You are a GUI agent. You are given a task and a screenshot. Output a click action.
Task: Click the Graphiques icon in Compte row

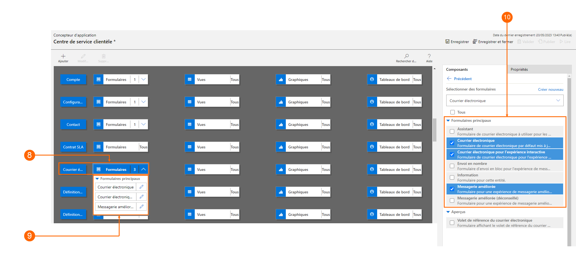point(281,80)
